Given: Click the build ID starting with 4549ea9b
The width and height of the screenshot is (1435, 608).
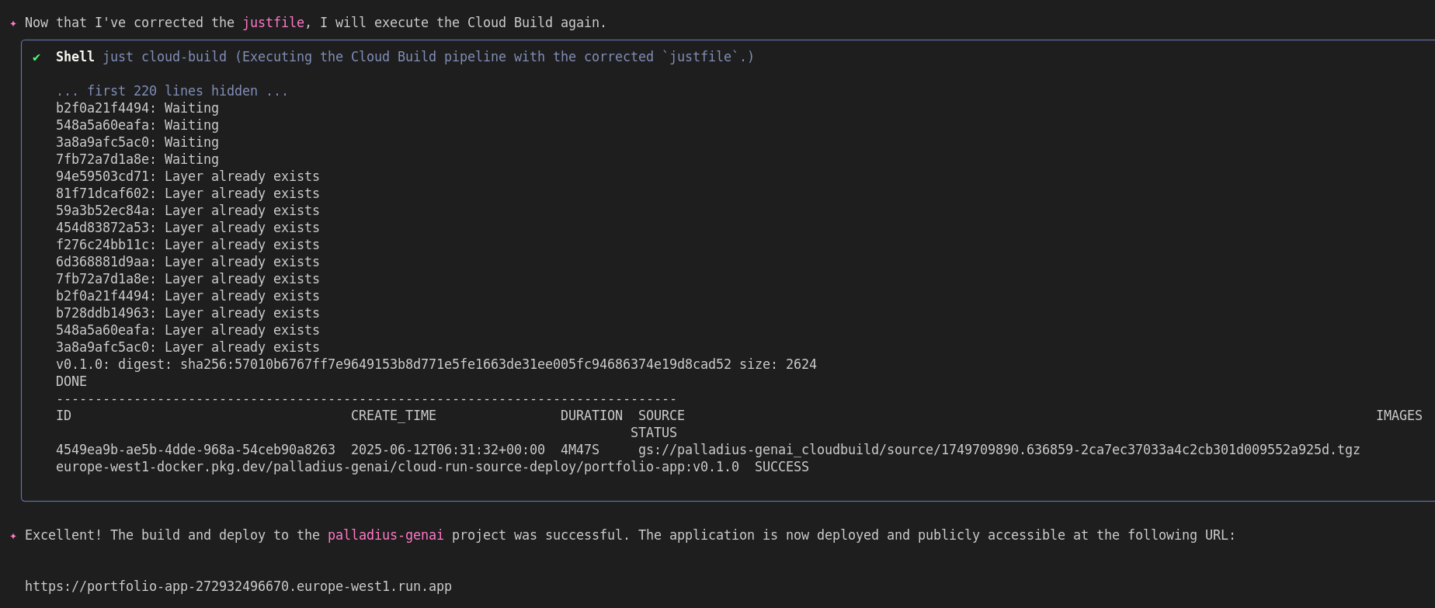Looking at the screenshot, I should click(x=196, y=450).
